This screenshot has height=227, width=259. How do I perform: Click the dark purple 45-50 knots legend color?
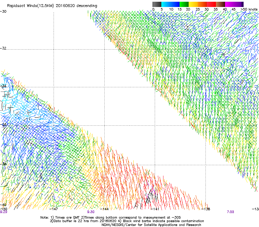239,4
